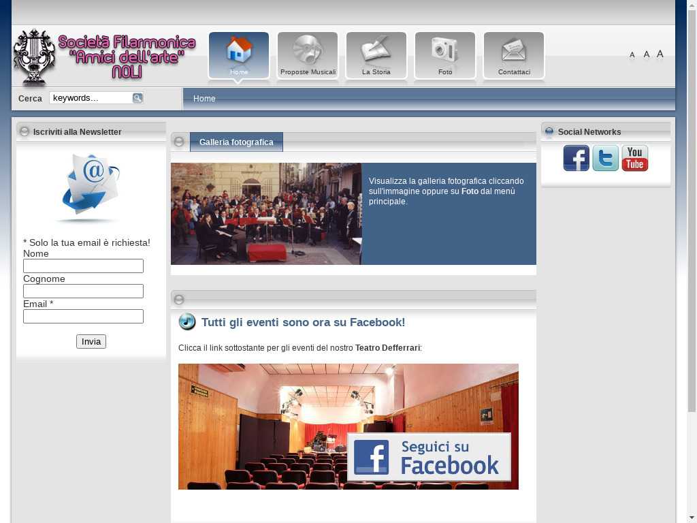Open the Twitter social network icon

click(x=605, y=158)
